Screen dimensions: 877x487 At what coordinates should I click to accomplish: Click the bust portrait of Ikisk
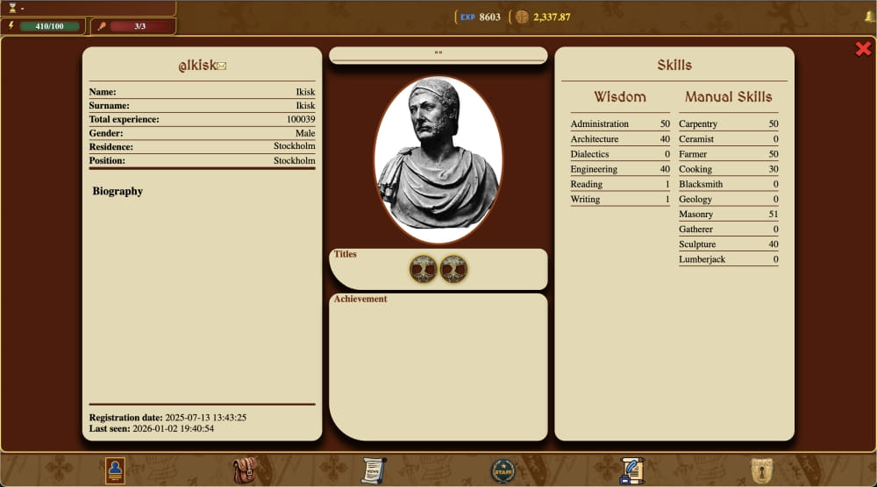tap(438, 159)
